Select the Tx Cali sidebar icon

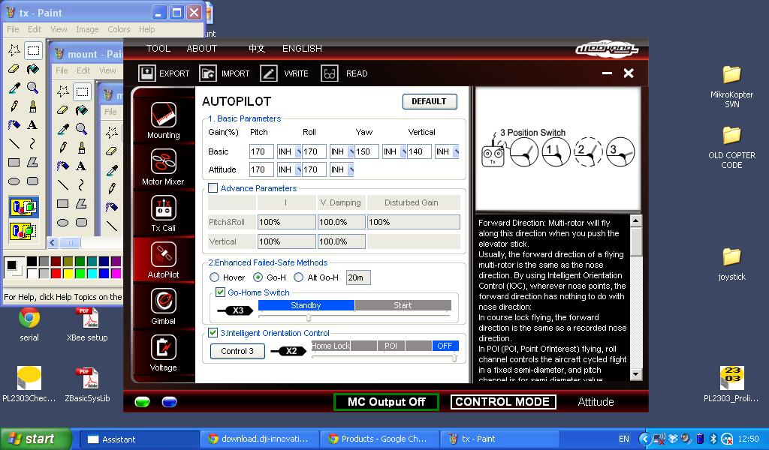coord(163,208)
